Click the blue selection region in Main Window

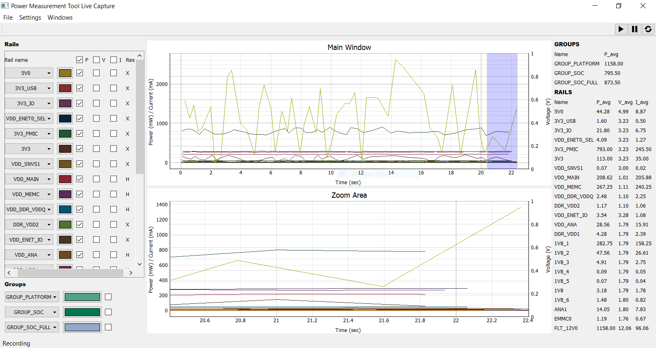(502, 111)
